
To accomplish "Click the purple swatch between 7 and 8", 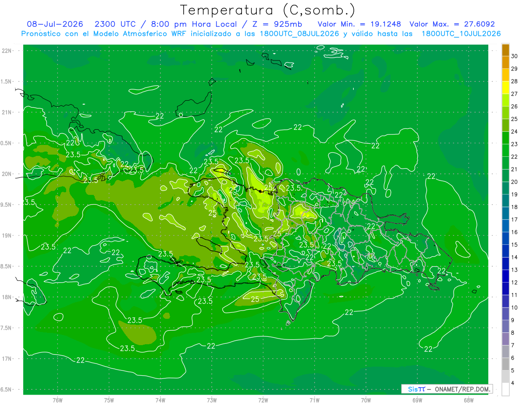I will pyautogui.click(x=505, y=339).
